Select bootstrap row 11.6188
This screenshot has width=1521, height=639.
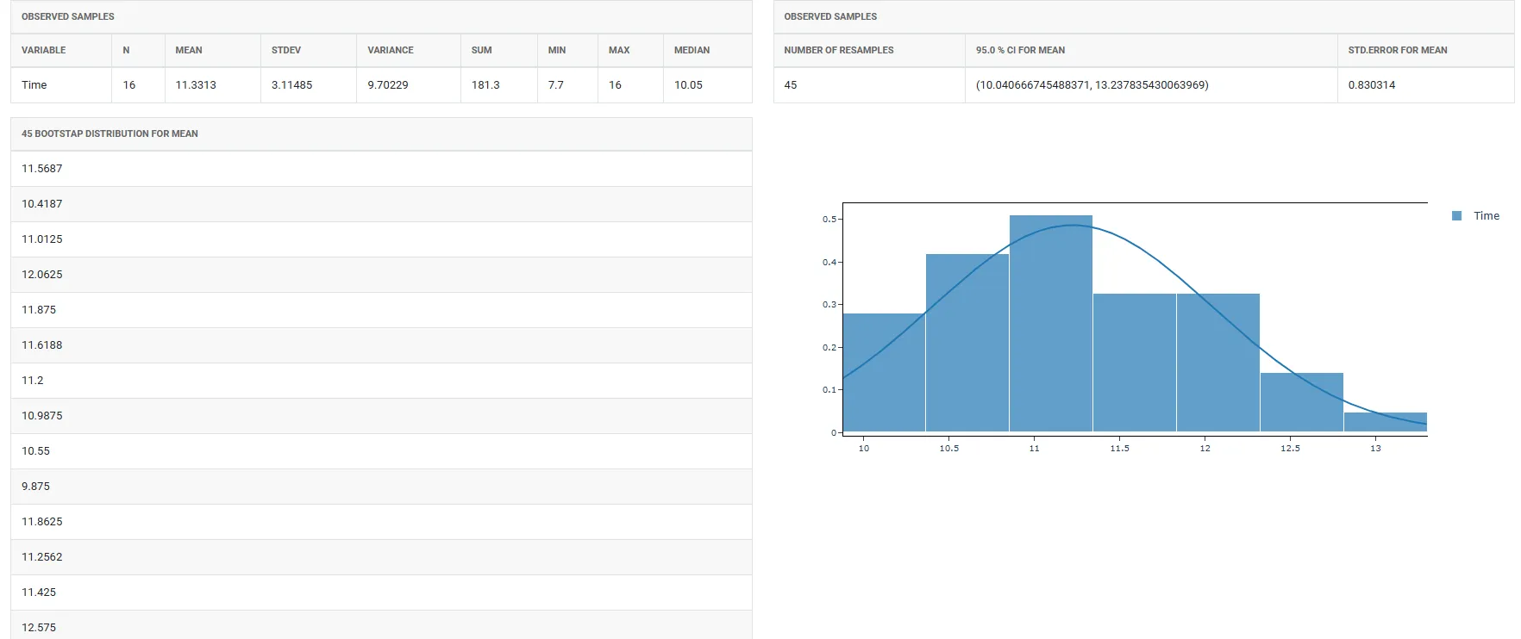(381, 345)
